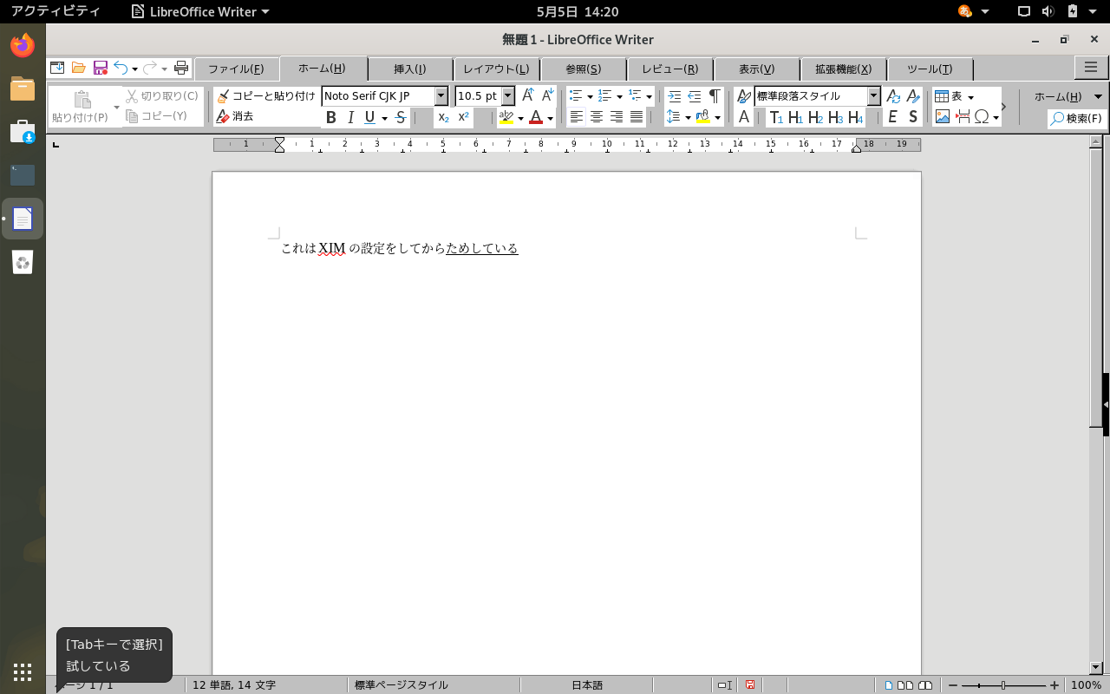
Task: Toggle formatting marks (¶) display
Action: click(714, 96)
